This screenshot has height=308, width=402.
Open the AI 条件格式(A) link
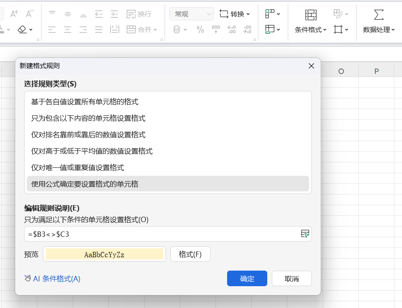pyautogui.click(x=53, y=279)
